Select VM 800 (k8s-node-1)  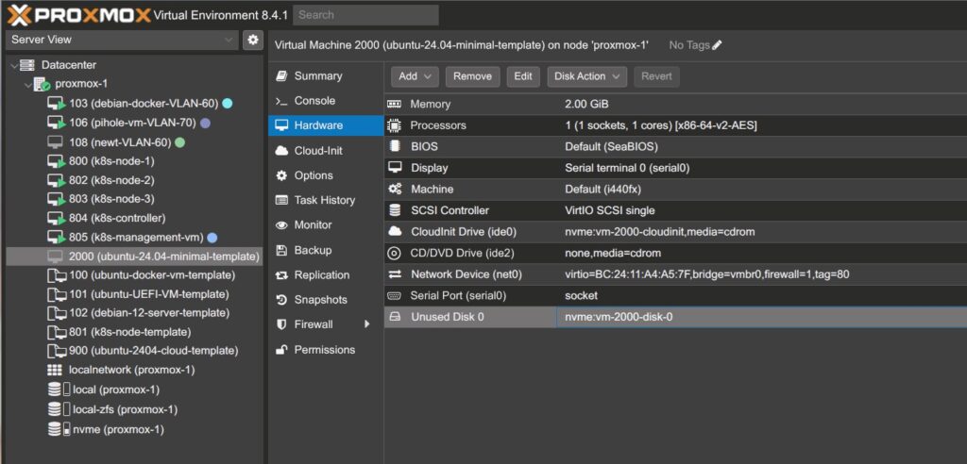(x=134, y=161)
